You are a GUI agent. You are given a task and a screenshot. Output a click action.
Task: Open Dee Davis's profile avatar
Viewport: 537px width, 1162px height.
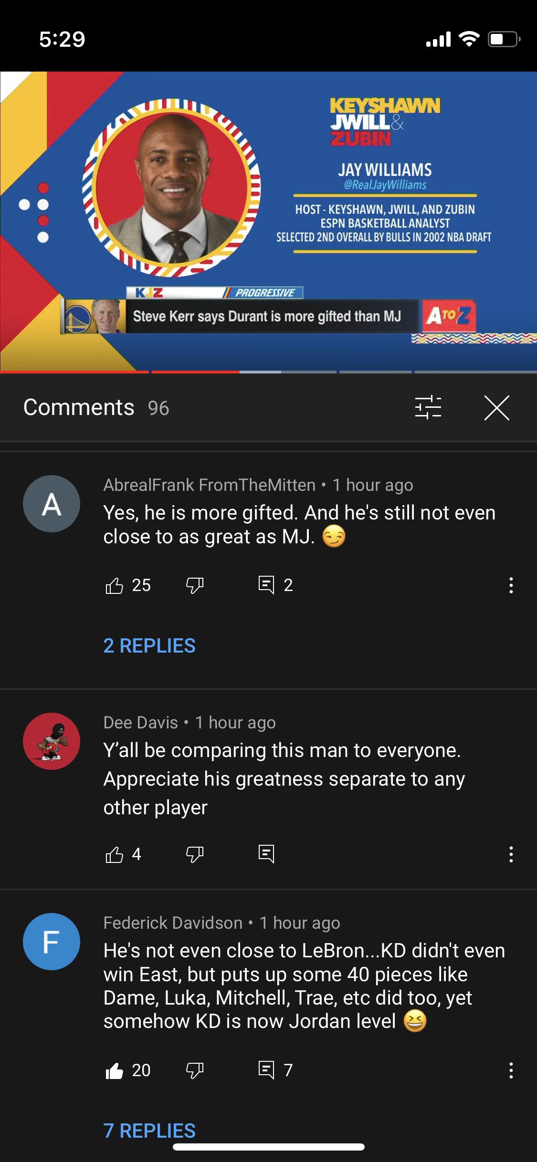pyautogui.click(x=52, y=741)
